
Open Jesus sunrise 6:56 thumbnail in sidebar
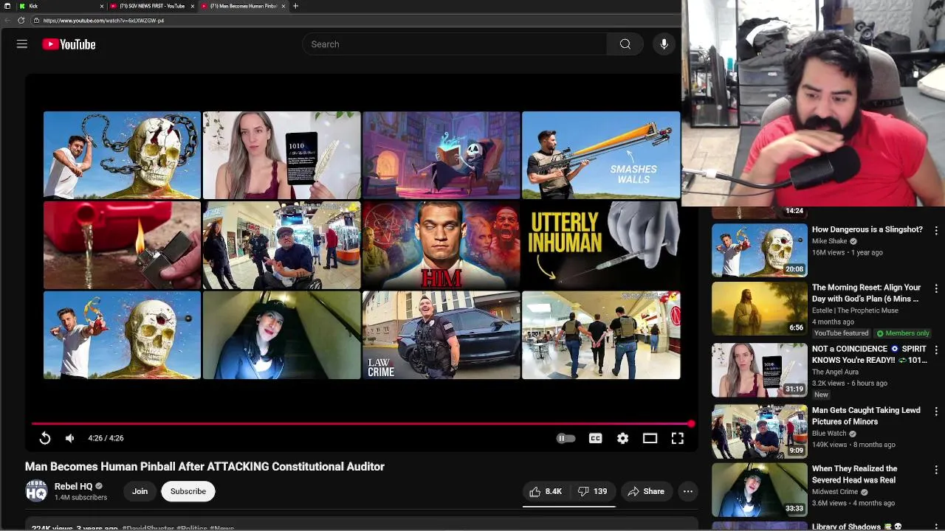[760, 308]
